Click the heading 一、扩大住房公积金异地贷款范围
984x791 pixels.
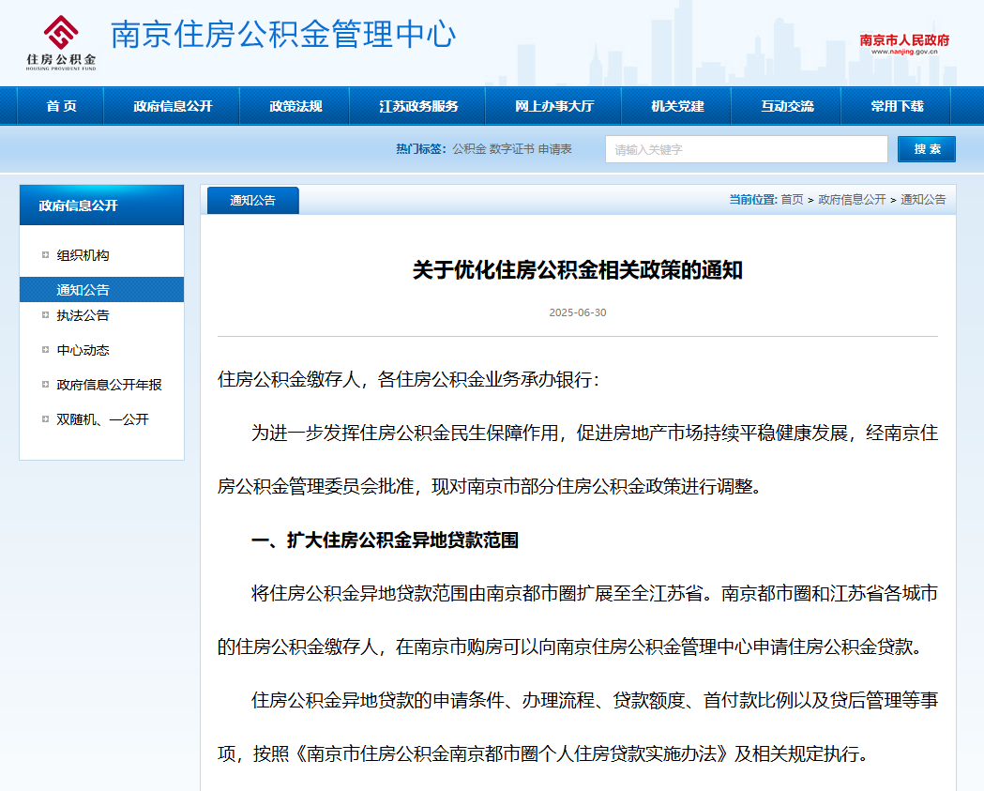click(385, 540)
